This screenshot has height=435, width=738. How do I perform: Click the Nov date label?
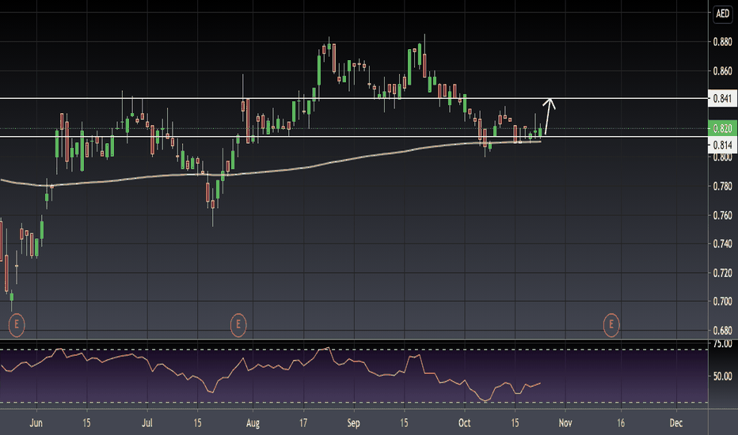pos(565,423)
